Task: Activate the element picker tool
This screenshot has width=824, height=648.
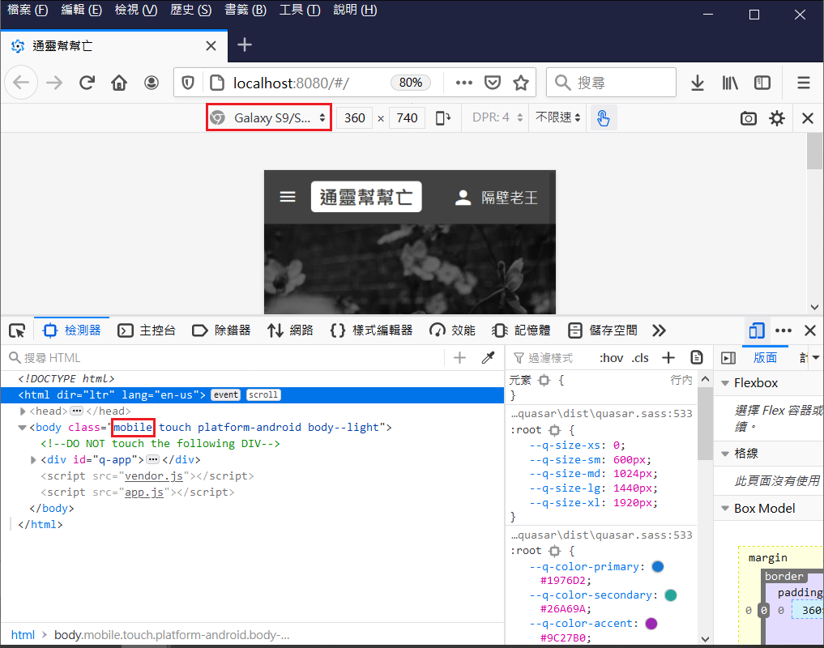Action: tap(17, 330)
